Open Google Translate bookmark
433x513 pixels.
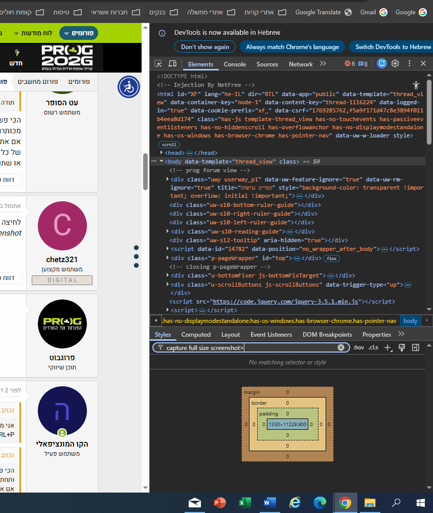(324, 12)
